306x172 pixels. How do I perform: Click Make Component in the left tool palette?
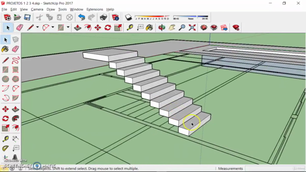coord(15,40)
